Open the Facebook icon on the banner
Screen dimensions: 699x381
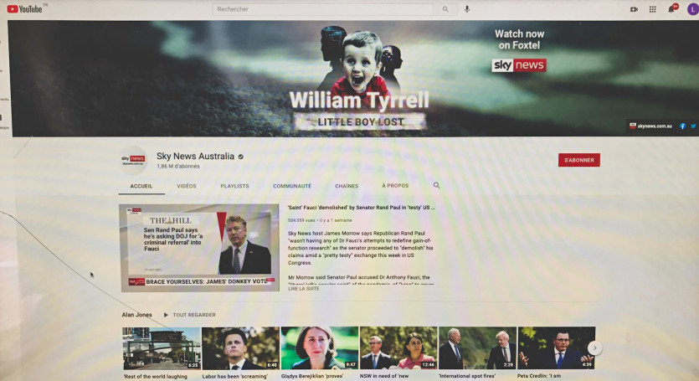[x=683, y=126]
